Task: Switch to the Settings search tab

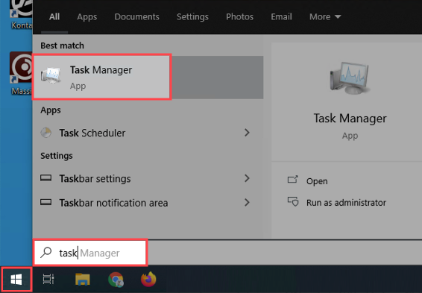Action: tap(192, 16)
